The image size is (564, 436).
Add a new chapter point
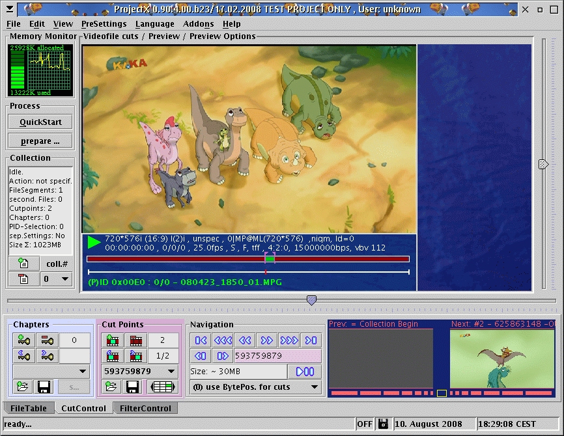point(25,340)
